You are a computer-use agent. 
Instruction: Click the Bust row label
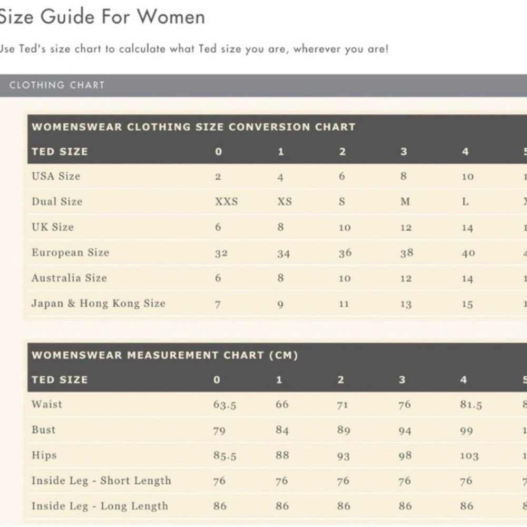pos(43,430)
